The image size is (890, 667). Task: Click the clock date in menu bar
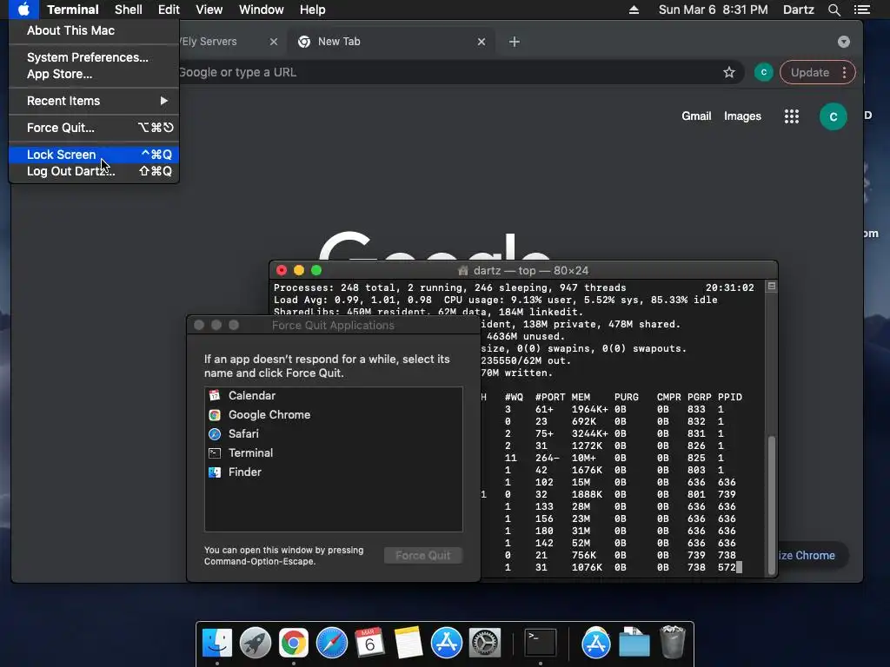click(713, 10)
